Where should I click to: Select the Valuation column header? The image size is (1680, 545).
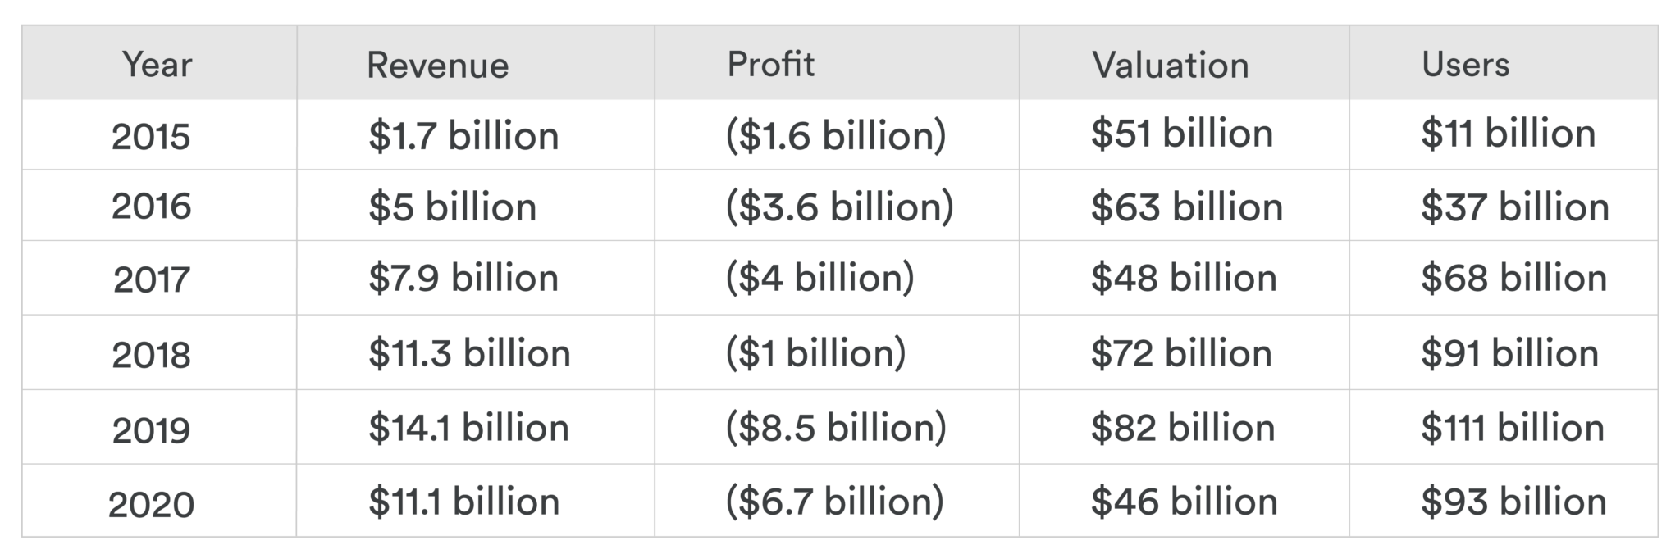click(x=1170, y=66)
